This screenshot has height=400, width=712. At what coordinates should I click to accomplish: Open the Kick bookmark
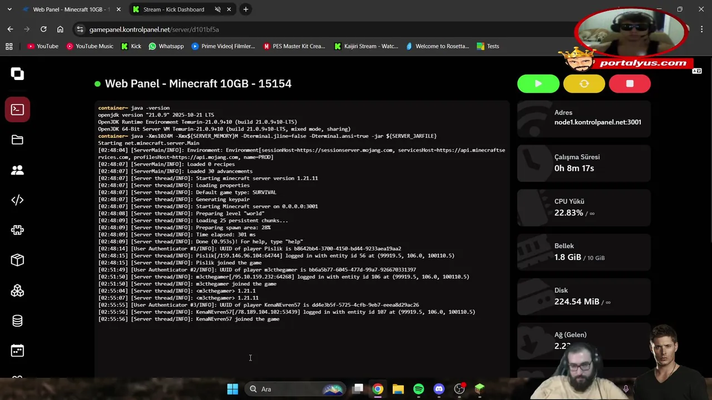pos(131,46)
